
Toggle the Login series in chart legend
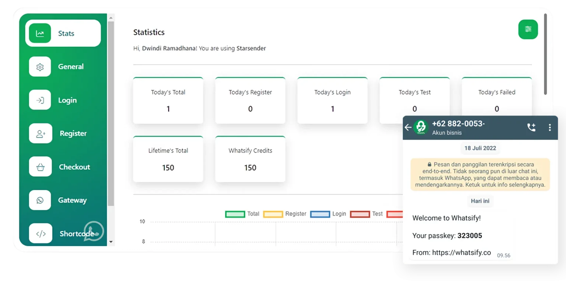(x=328, y=214)
